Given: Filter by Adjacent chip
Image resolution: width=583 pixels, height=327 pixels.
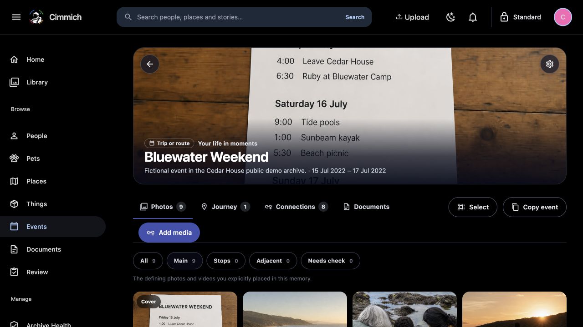Looking at the screenshot, I should pos(273,261).
